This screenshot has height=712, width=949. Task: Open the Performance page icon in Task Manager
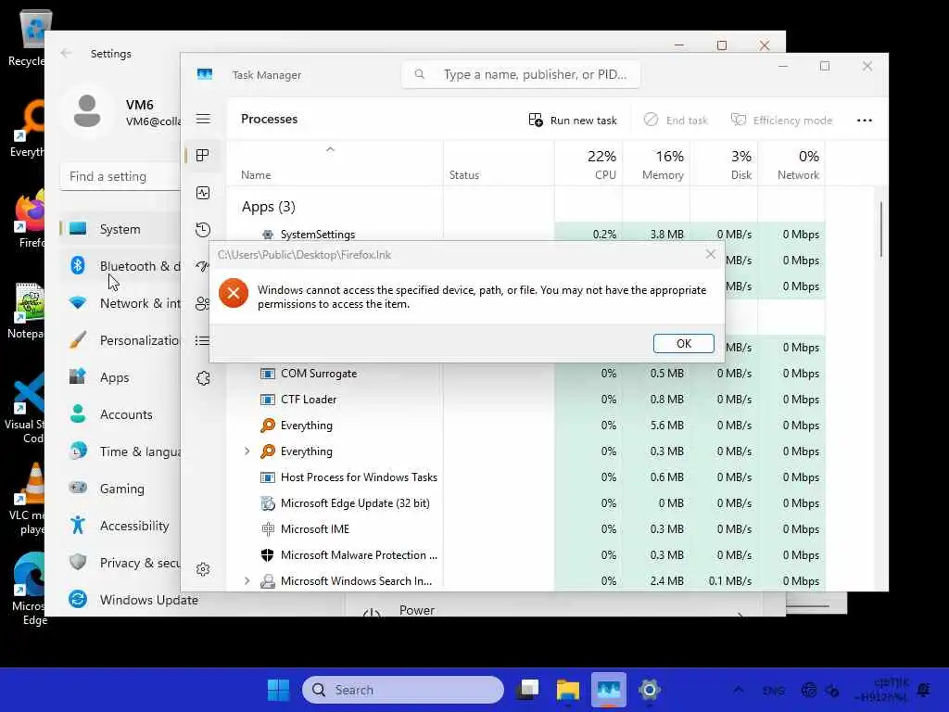pyautogui.click(x=203, y=193)
